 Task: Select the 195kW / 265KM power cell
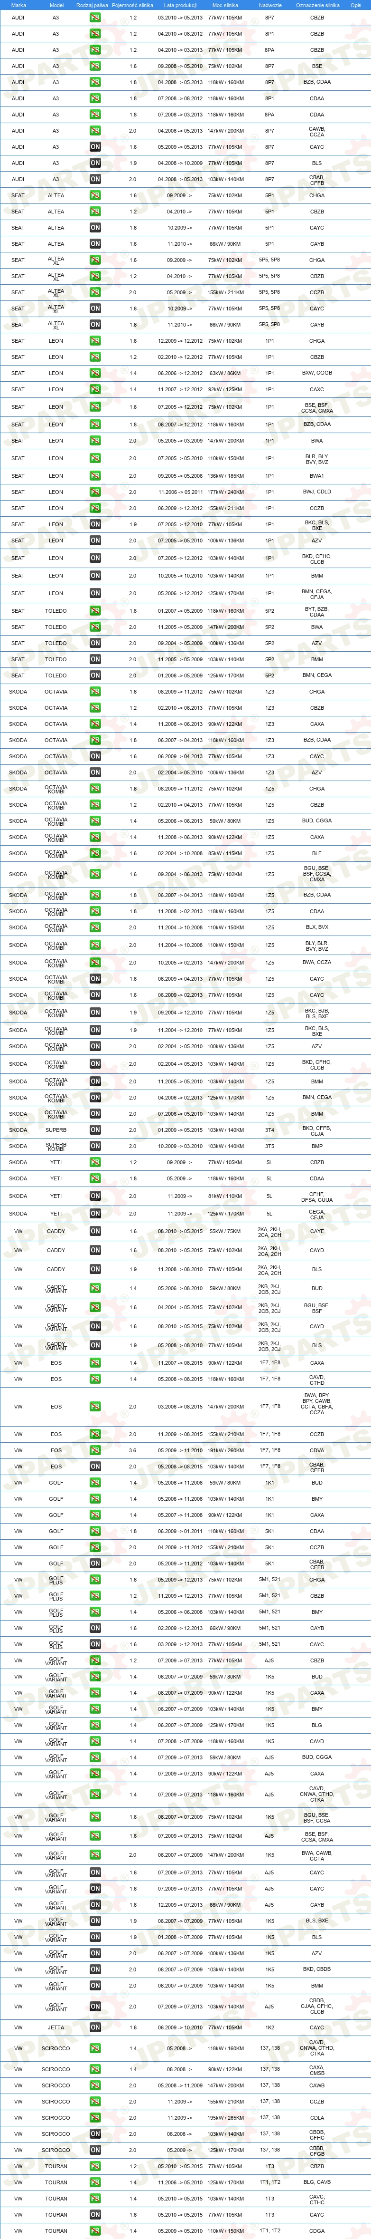pyautogui.click(x=225, y=2117)
